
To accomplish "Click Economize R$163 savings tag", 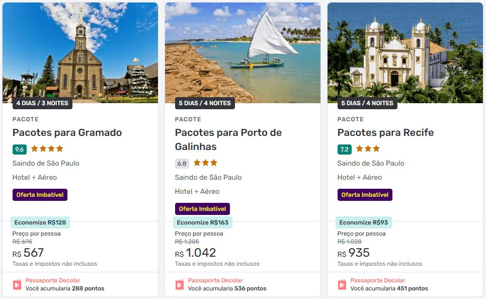I will coord(203,222).
